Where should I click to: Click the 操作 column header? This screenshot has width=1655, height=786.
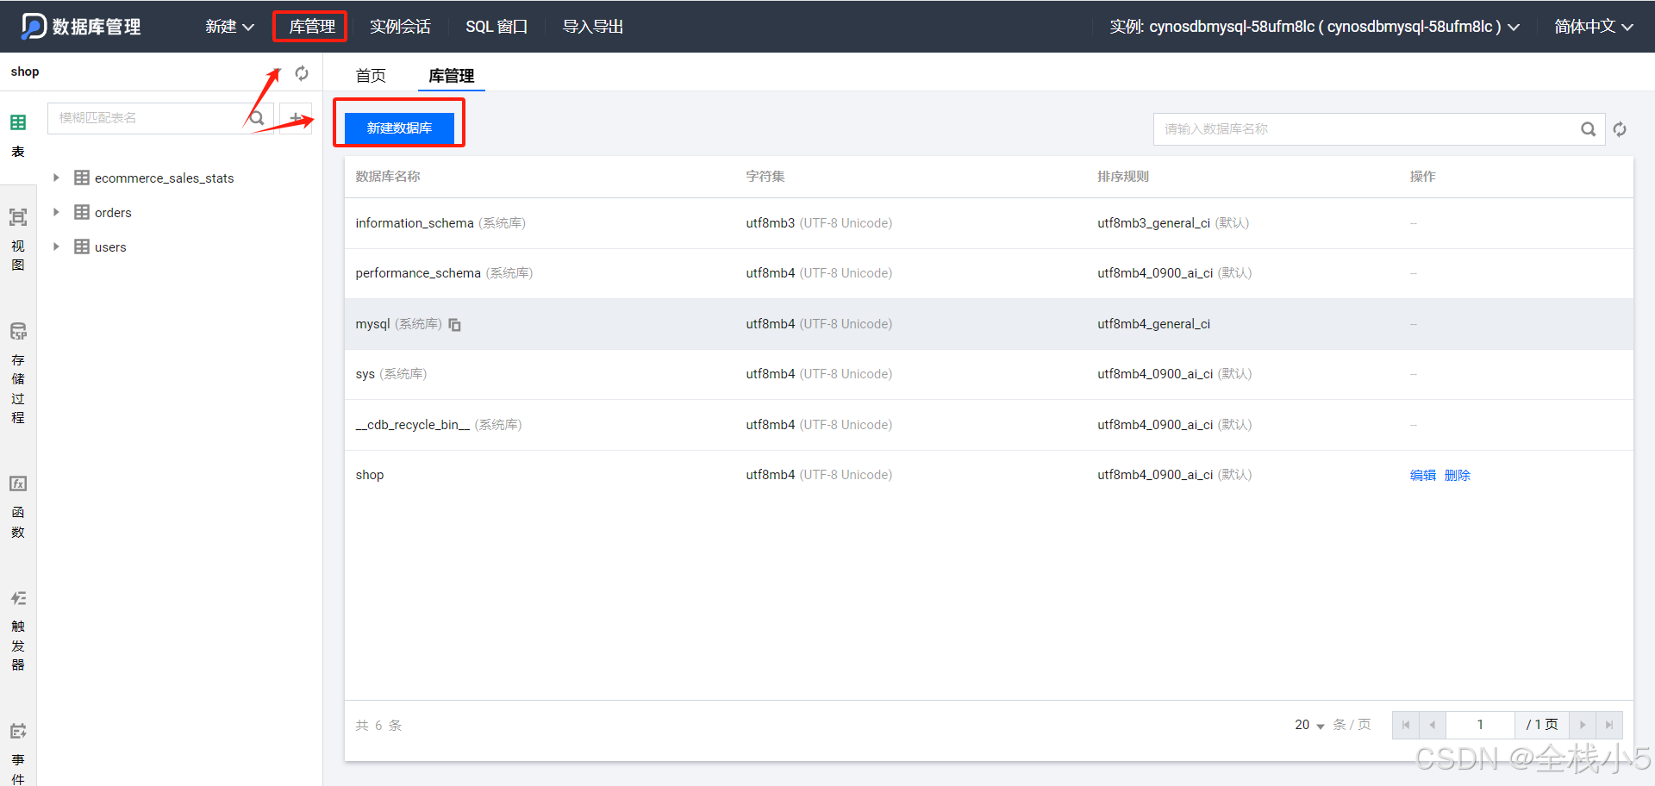tap(1422, 177)
